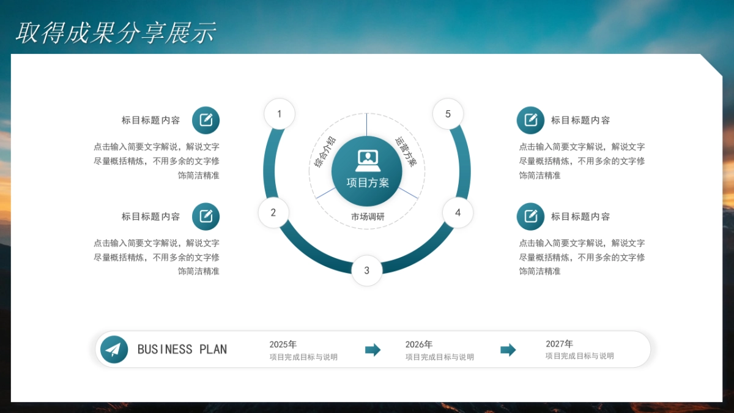Click the presenter icon inside the 项目方案 circle
734x413 pixels.
pyautogui.click(x=366, y=160)
